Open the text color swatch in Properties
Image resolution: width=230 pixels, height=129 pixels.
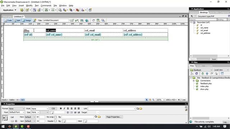pyautogui.click(x=52, y=112)
